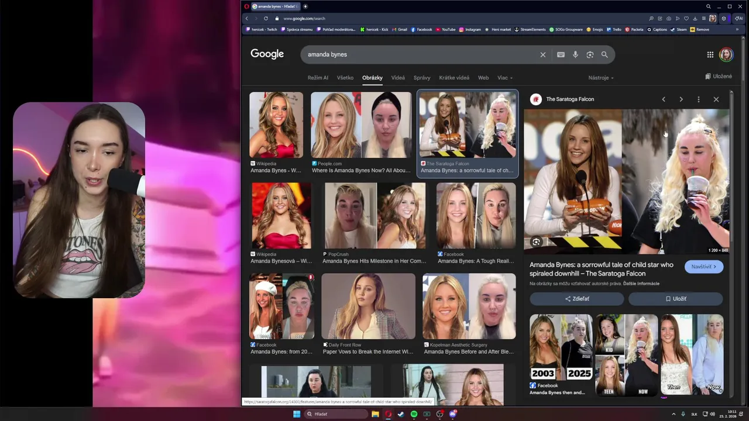This screenshot has width=749, height=421.
Task: Open the Trello bookmark
Action: pyautogui.click(x=614, y=29)
